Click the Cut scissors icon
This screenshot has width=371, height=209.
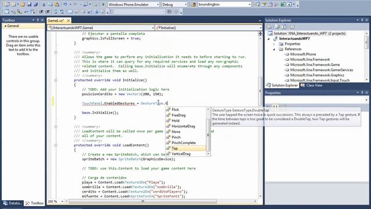44,4
